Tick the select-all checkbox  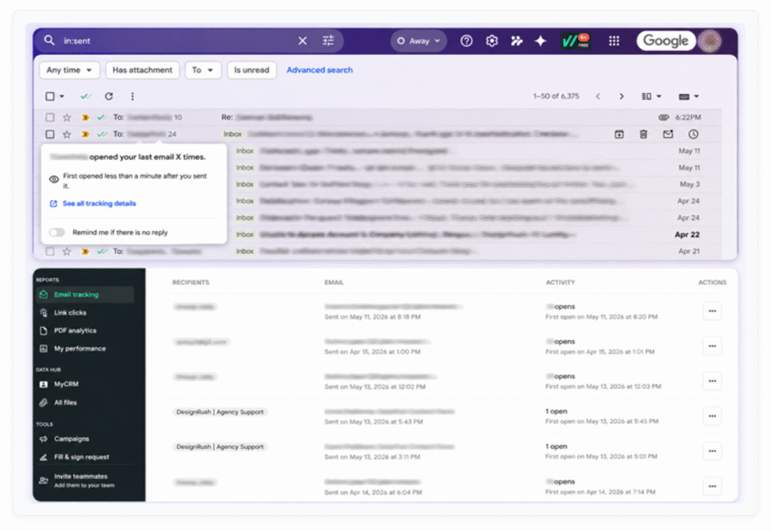coord(50,96)
